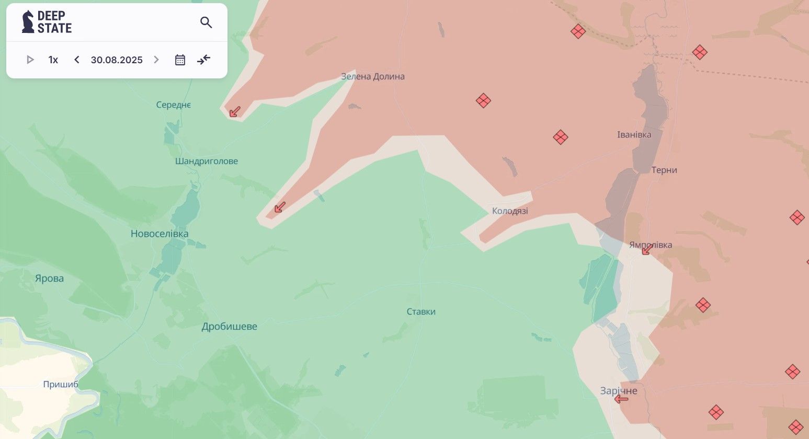Click the Дробишеве town label

tap(230, 327)
